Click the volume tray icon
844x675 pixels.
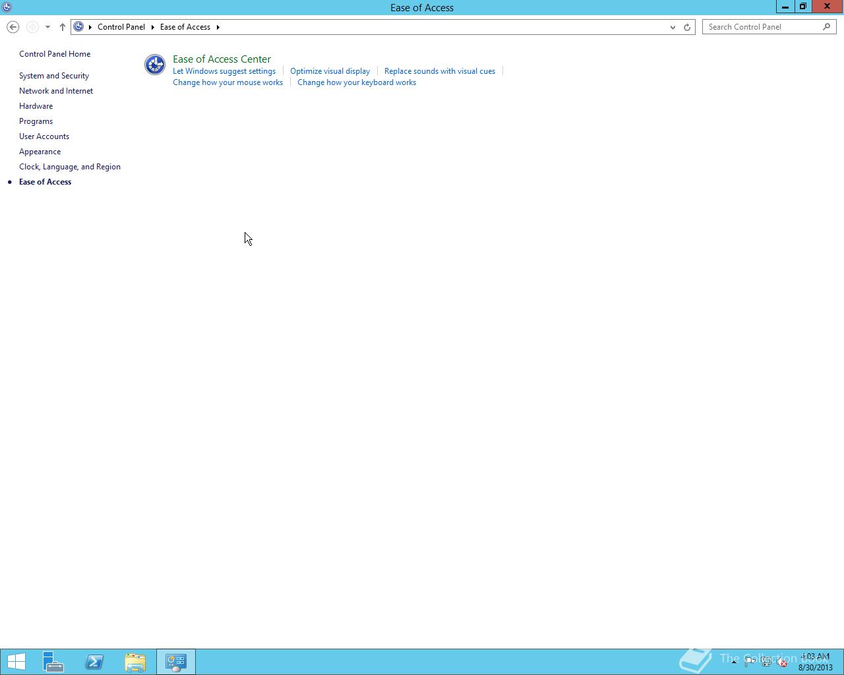point(782,662)
